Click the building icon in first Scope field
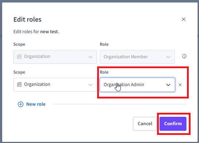The height and width of the screenshot is (143, 199). point(19,57)
